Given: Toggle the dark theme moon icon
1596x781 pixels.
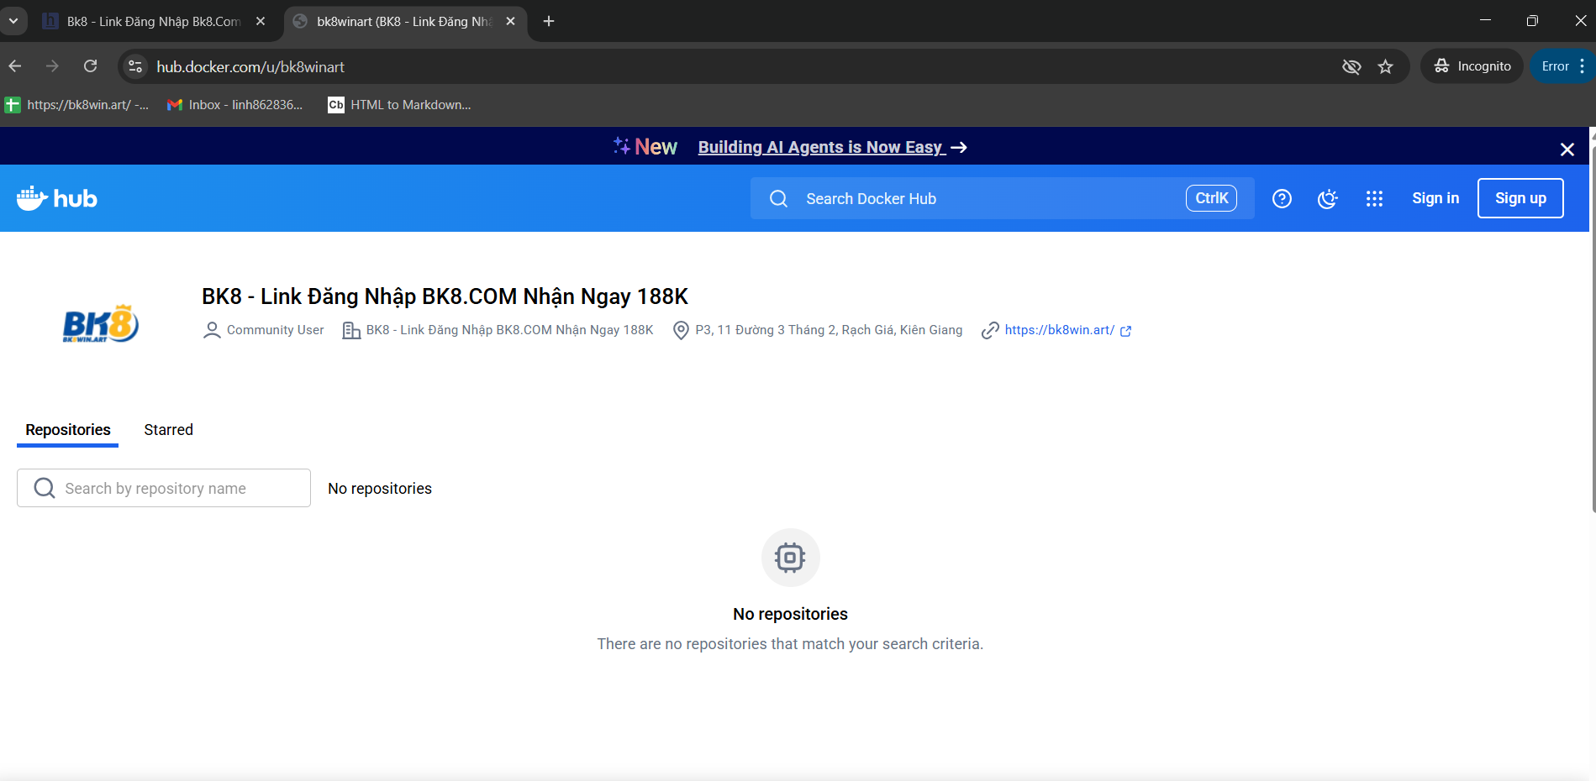Looking at the screenshot, I should (1328, 198).
